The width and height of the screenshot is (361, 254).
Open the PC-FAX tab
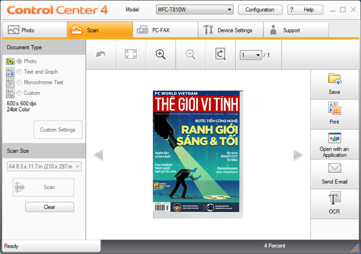point(165,30)
